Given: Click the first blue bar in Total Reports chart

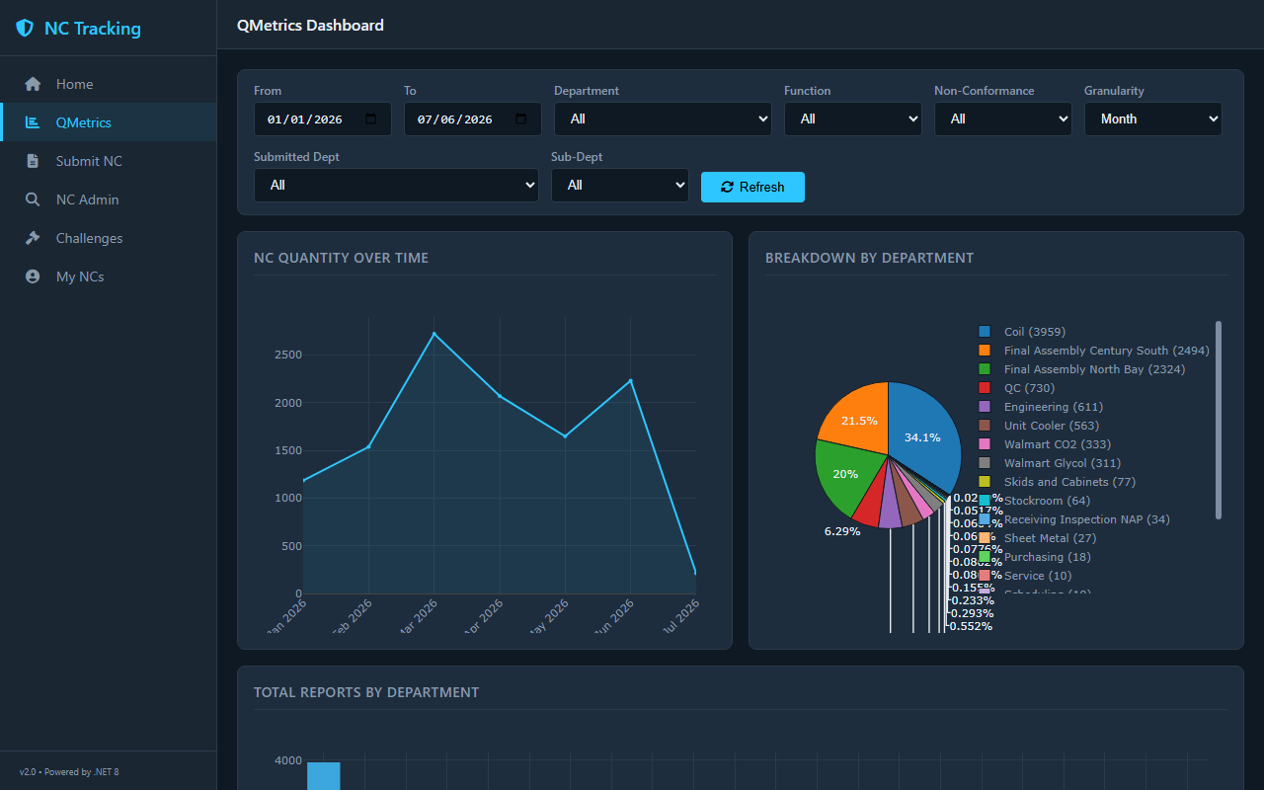Looking at the screenshot, I should click(323, 776).
